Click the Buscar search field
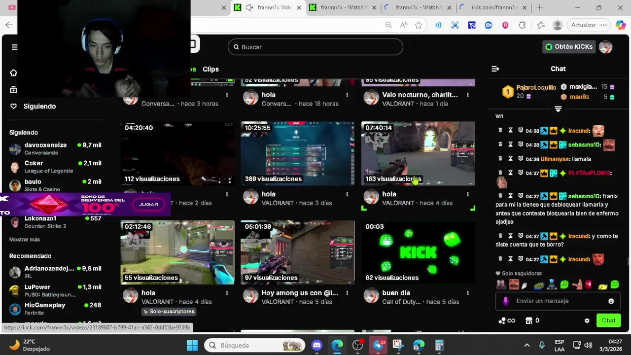Screen dimensions: 631x355 pos(315,47)
